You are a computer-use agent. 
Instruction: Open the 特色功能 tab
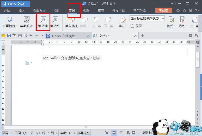(139, 11)
